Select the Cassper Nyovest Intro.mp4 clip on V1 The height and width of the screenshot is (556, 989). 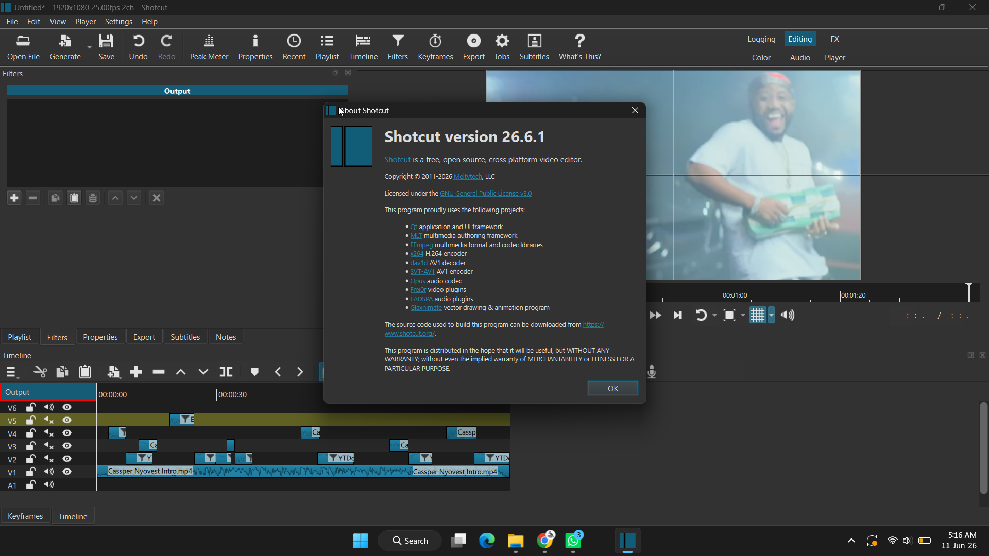(x=303, y=472)
